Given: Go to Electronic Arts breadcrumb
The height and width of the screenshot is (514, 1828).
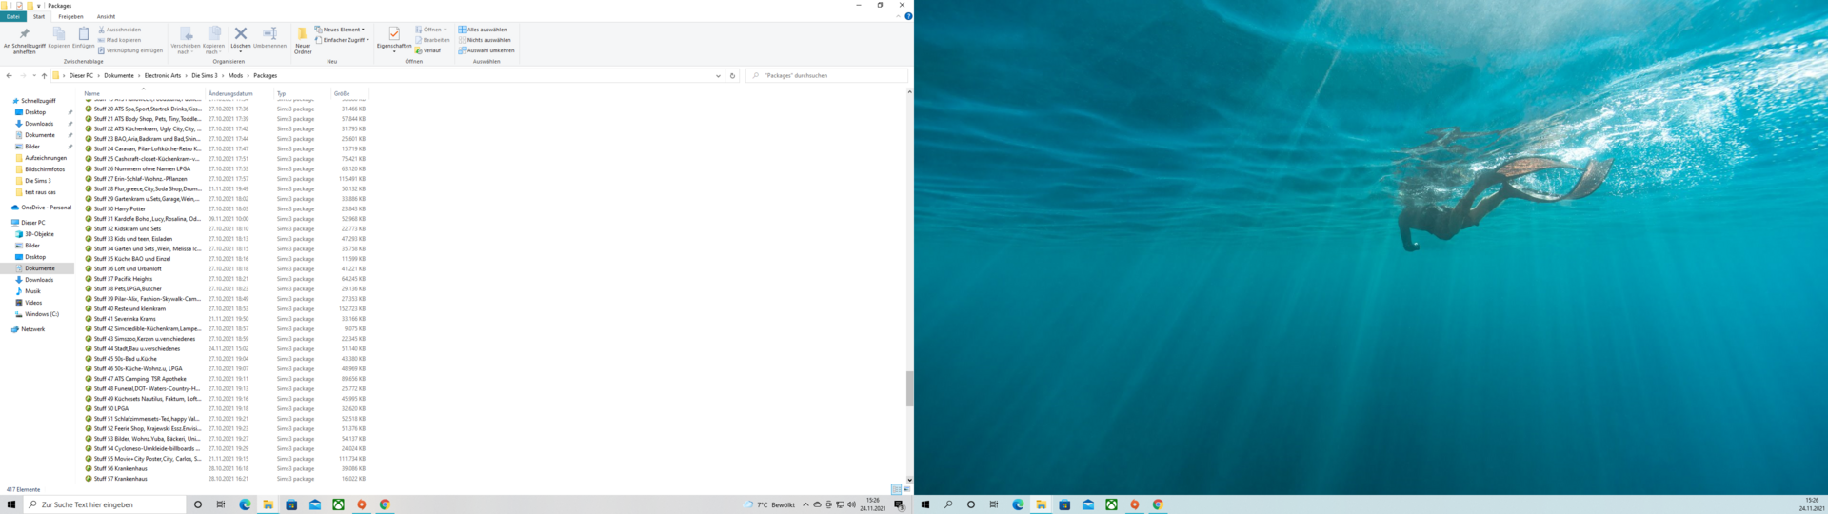Looking at the screenshot, I should 163,75.
